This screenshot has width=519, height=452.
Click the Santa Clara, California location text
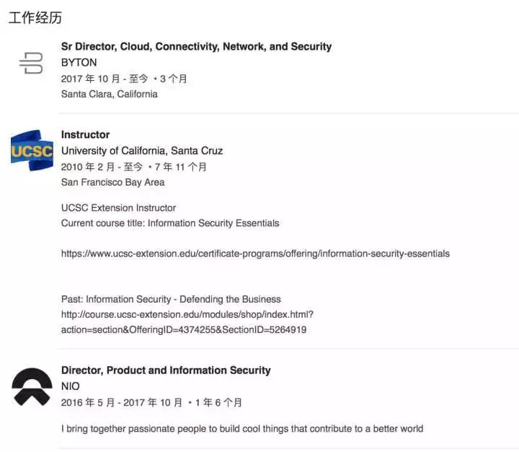[x=110, y=94]
